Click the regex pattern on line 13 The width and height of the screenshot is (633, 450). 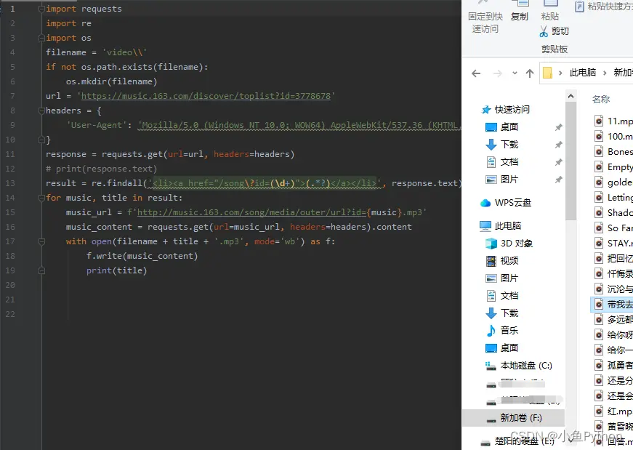click(x=265, y=183)
